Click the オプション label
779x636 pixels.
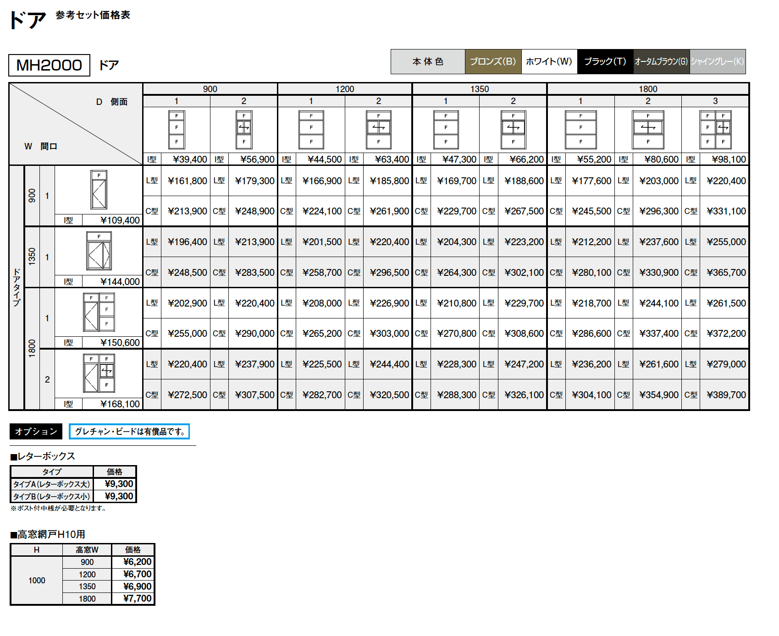tap(36, 431)
